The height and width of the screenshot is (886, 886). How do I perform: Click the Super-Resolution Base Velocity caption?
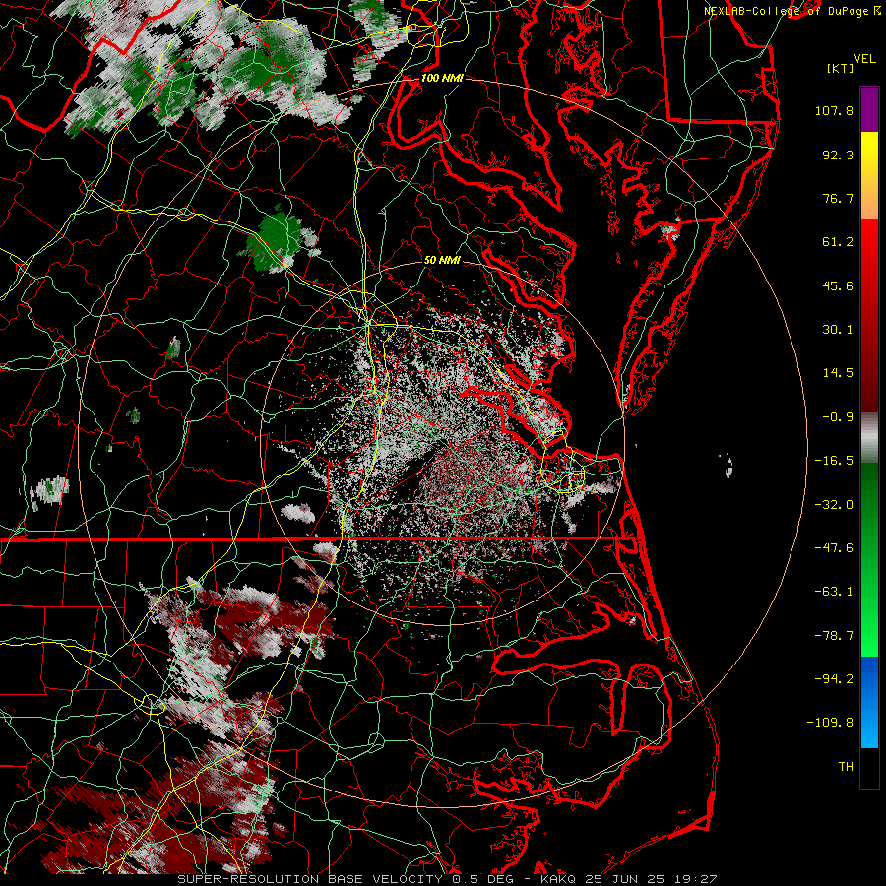[x=447, y=879]
